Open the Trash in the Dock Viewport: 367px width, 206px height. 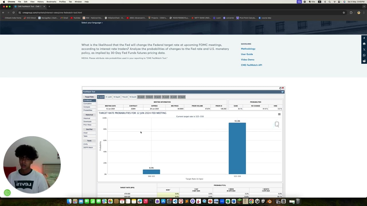[x=298, y=201]
